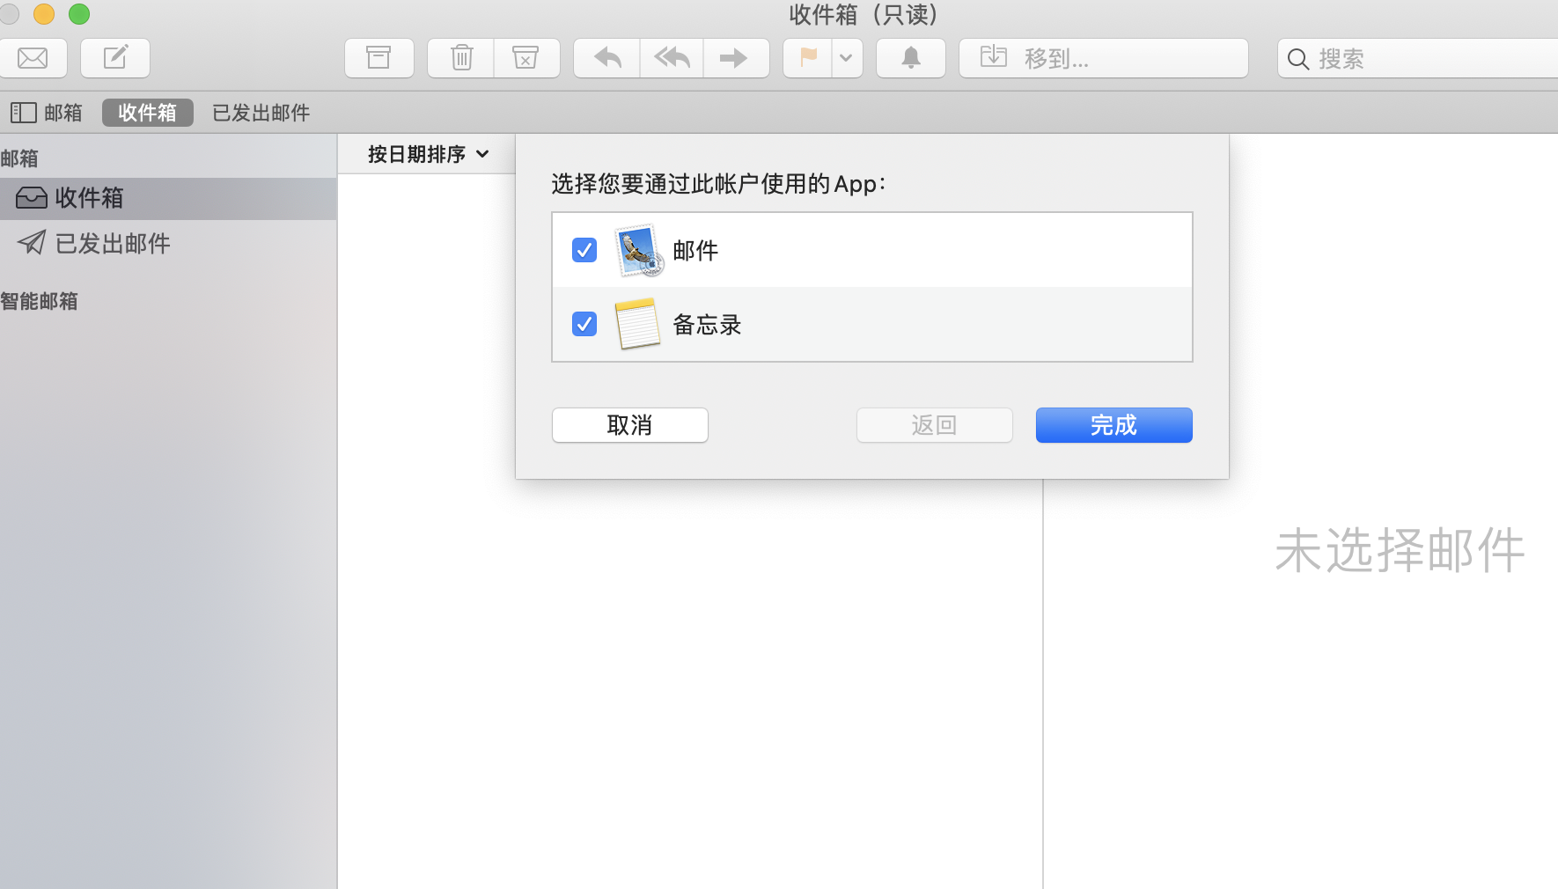Archive the message using the archive icon
This screenshot has width=1558, height=889.
378,58
